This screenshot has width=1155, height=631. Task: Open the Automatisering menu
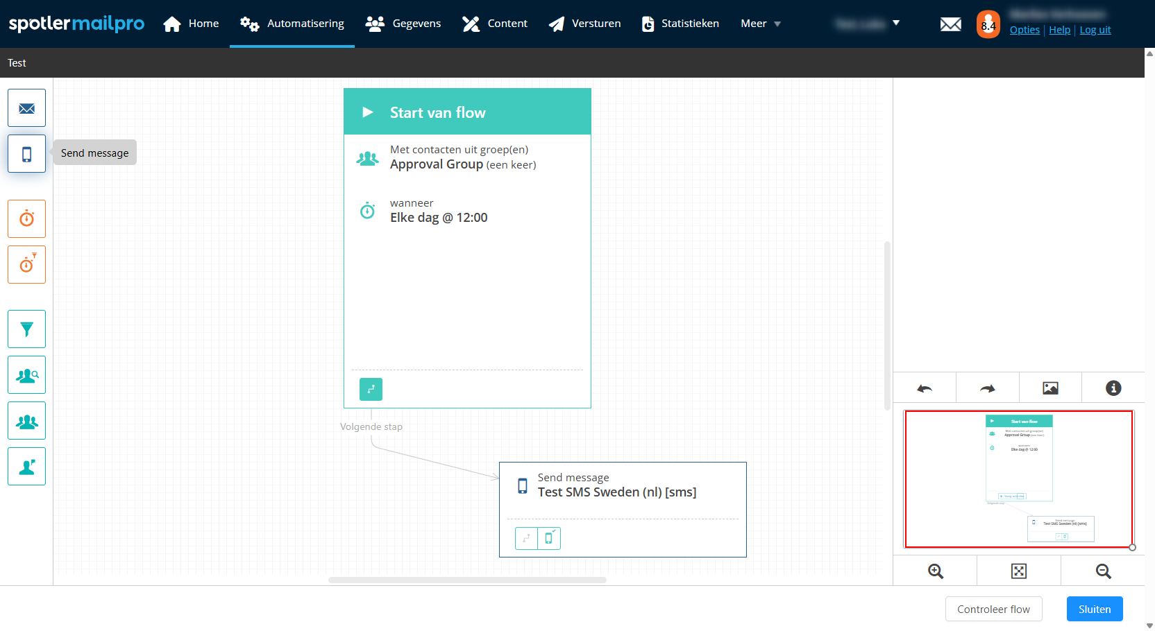tap(292, 24)
